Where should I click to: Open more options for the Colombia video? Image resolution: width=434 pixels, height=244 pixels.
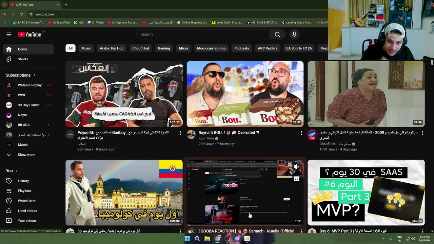point(180,231)
